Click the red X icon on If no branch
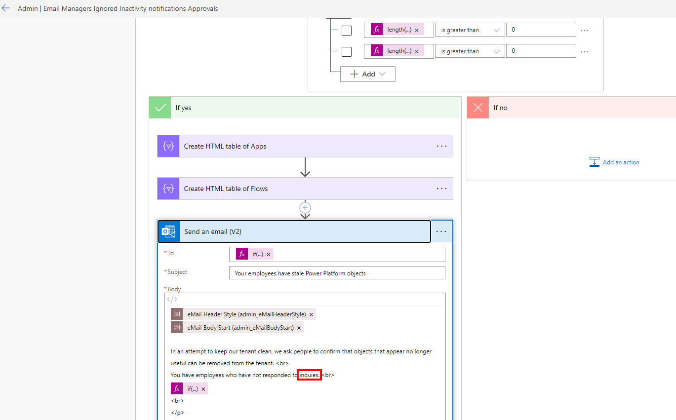The height and width of the screenshot is (420, 676). click(477, 107)
